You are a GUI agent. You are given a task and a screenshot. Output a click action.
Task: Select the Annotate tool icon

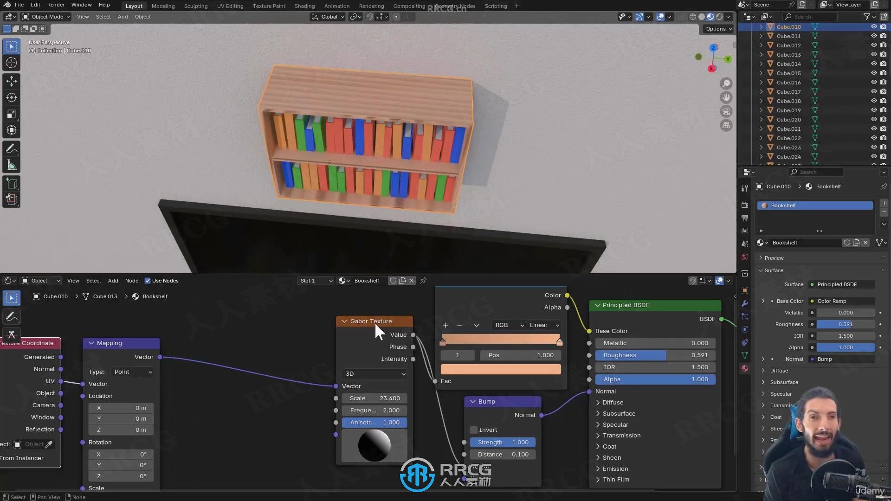[11, 148]
